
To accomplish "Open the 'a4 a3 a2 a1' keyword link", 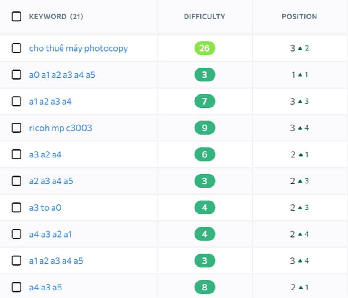I will click(x=50, y=234).
